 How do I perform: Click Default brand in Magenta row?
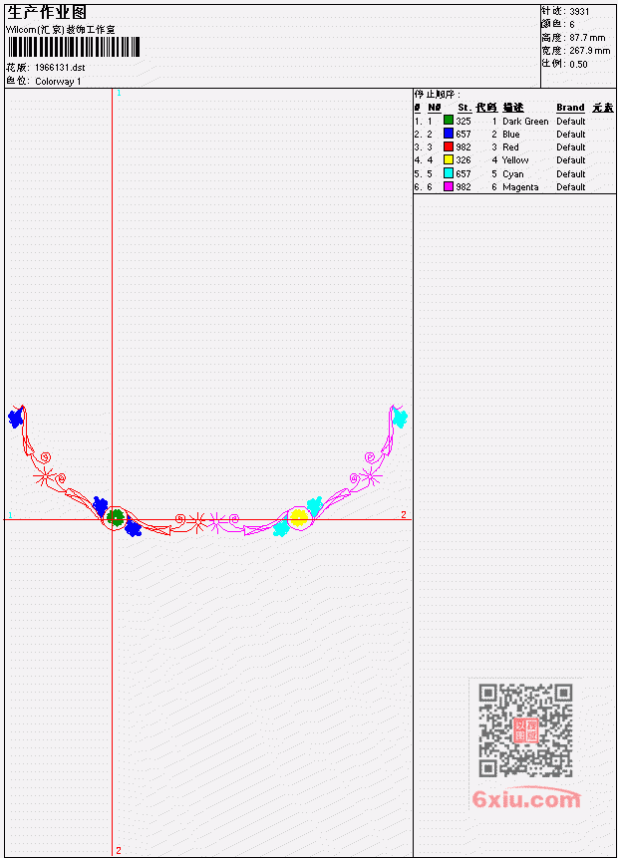[x=570, y=187]
